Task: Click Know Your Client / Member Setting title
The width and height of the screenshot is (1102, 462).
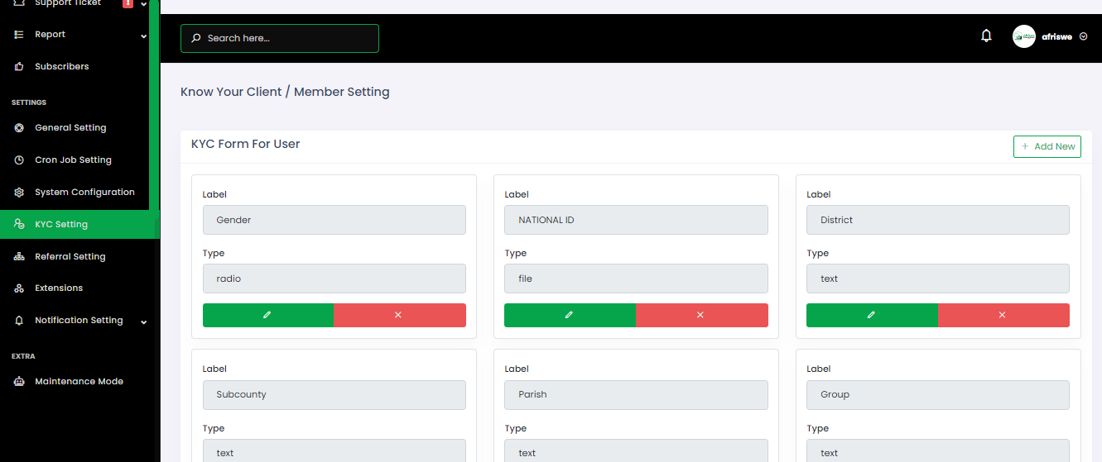Action: tap(285, 92)
